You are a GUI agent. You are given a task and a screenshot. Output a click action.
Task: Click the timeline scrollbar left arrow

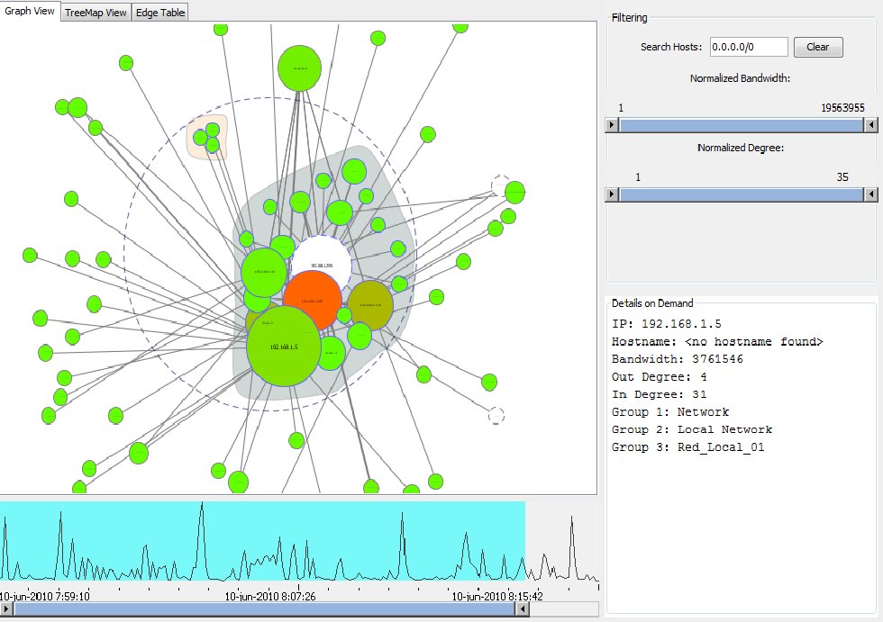point(6,609)
